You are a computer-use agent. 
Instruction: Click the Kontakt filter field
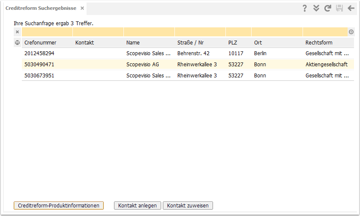[98, 32]
